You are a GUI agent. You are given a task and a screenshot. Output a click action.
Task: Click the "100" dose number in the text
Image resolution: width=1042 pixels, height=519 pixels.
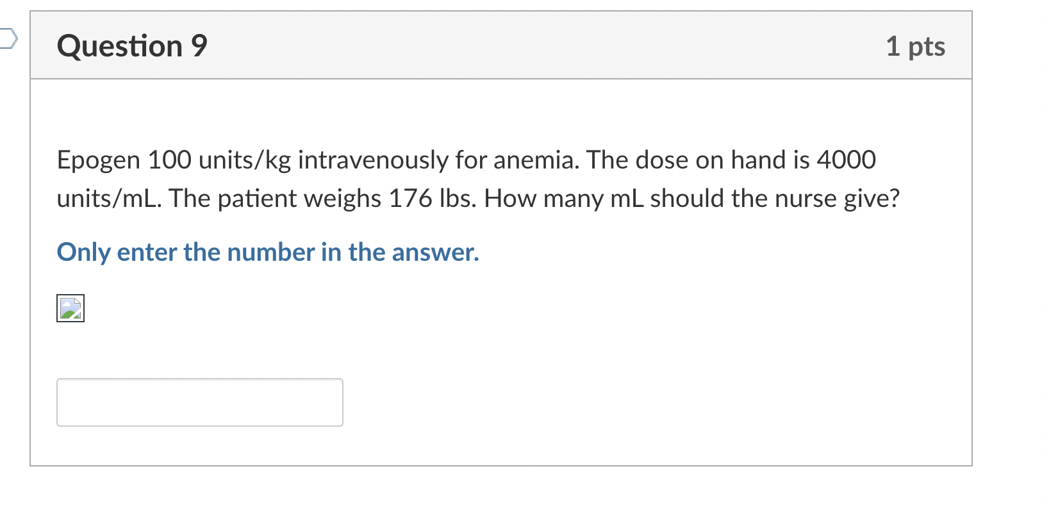click(169, 160)
